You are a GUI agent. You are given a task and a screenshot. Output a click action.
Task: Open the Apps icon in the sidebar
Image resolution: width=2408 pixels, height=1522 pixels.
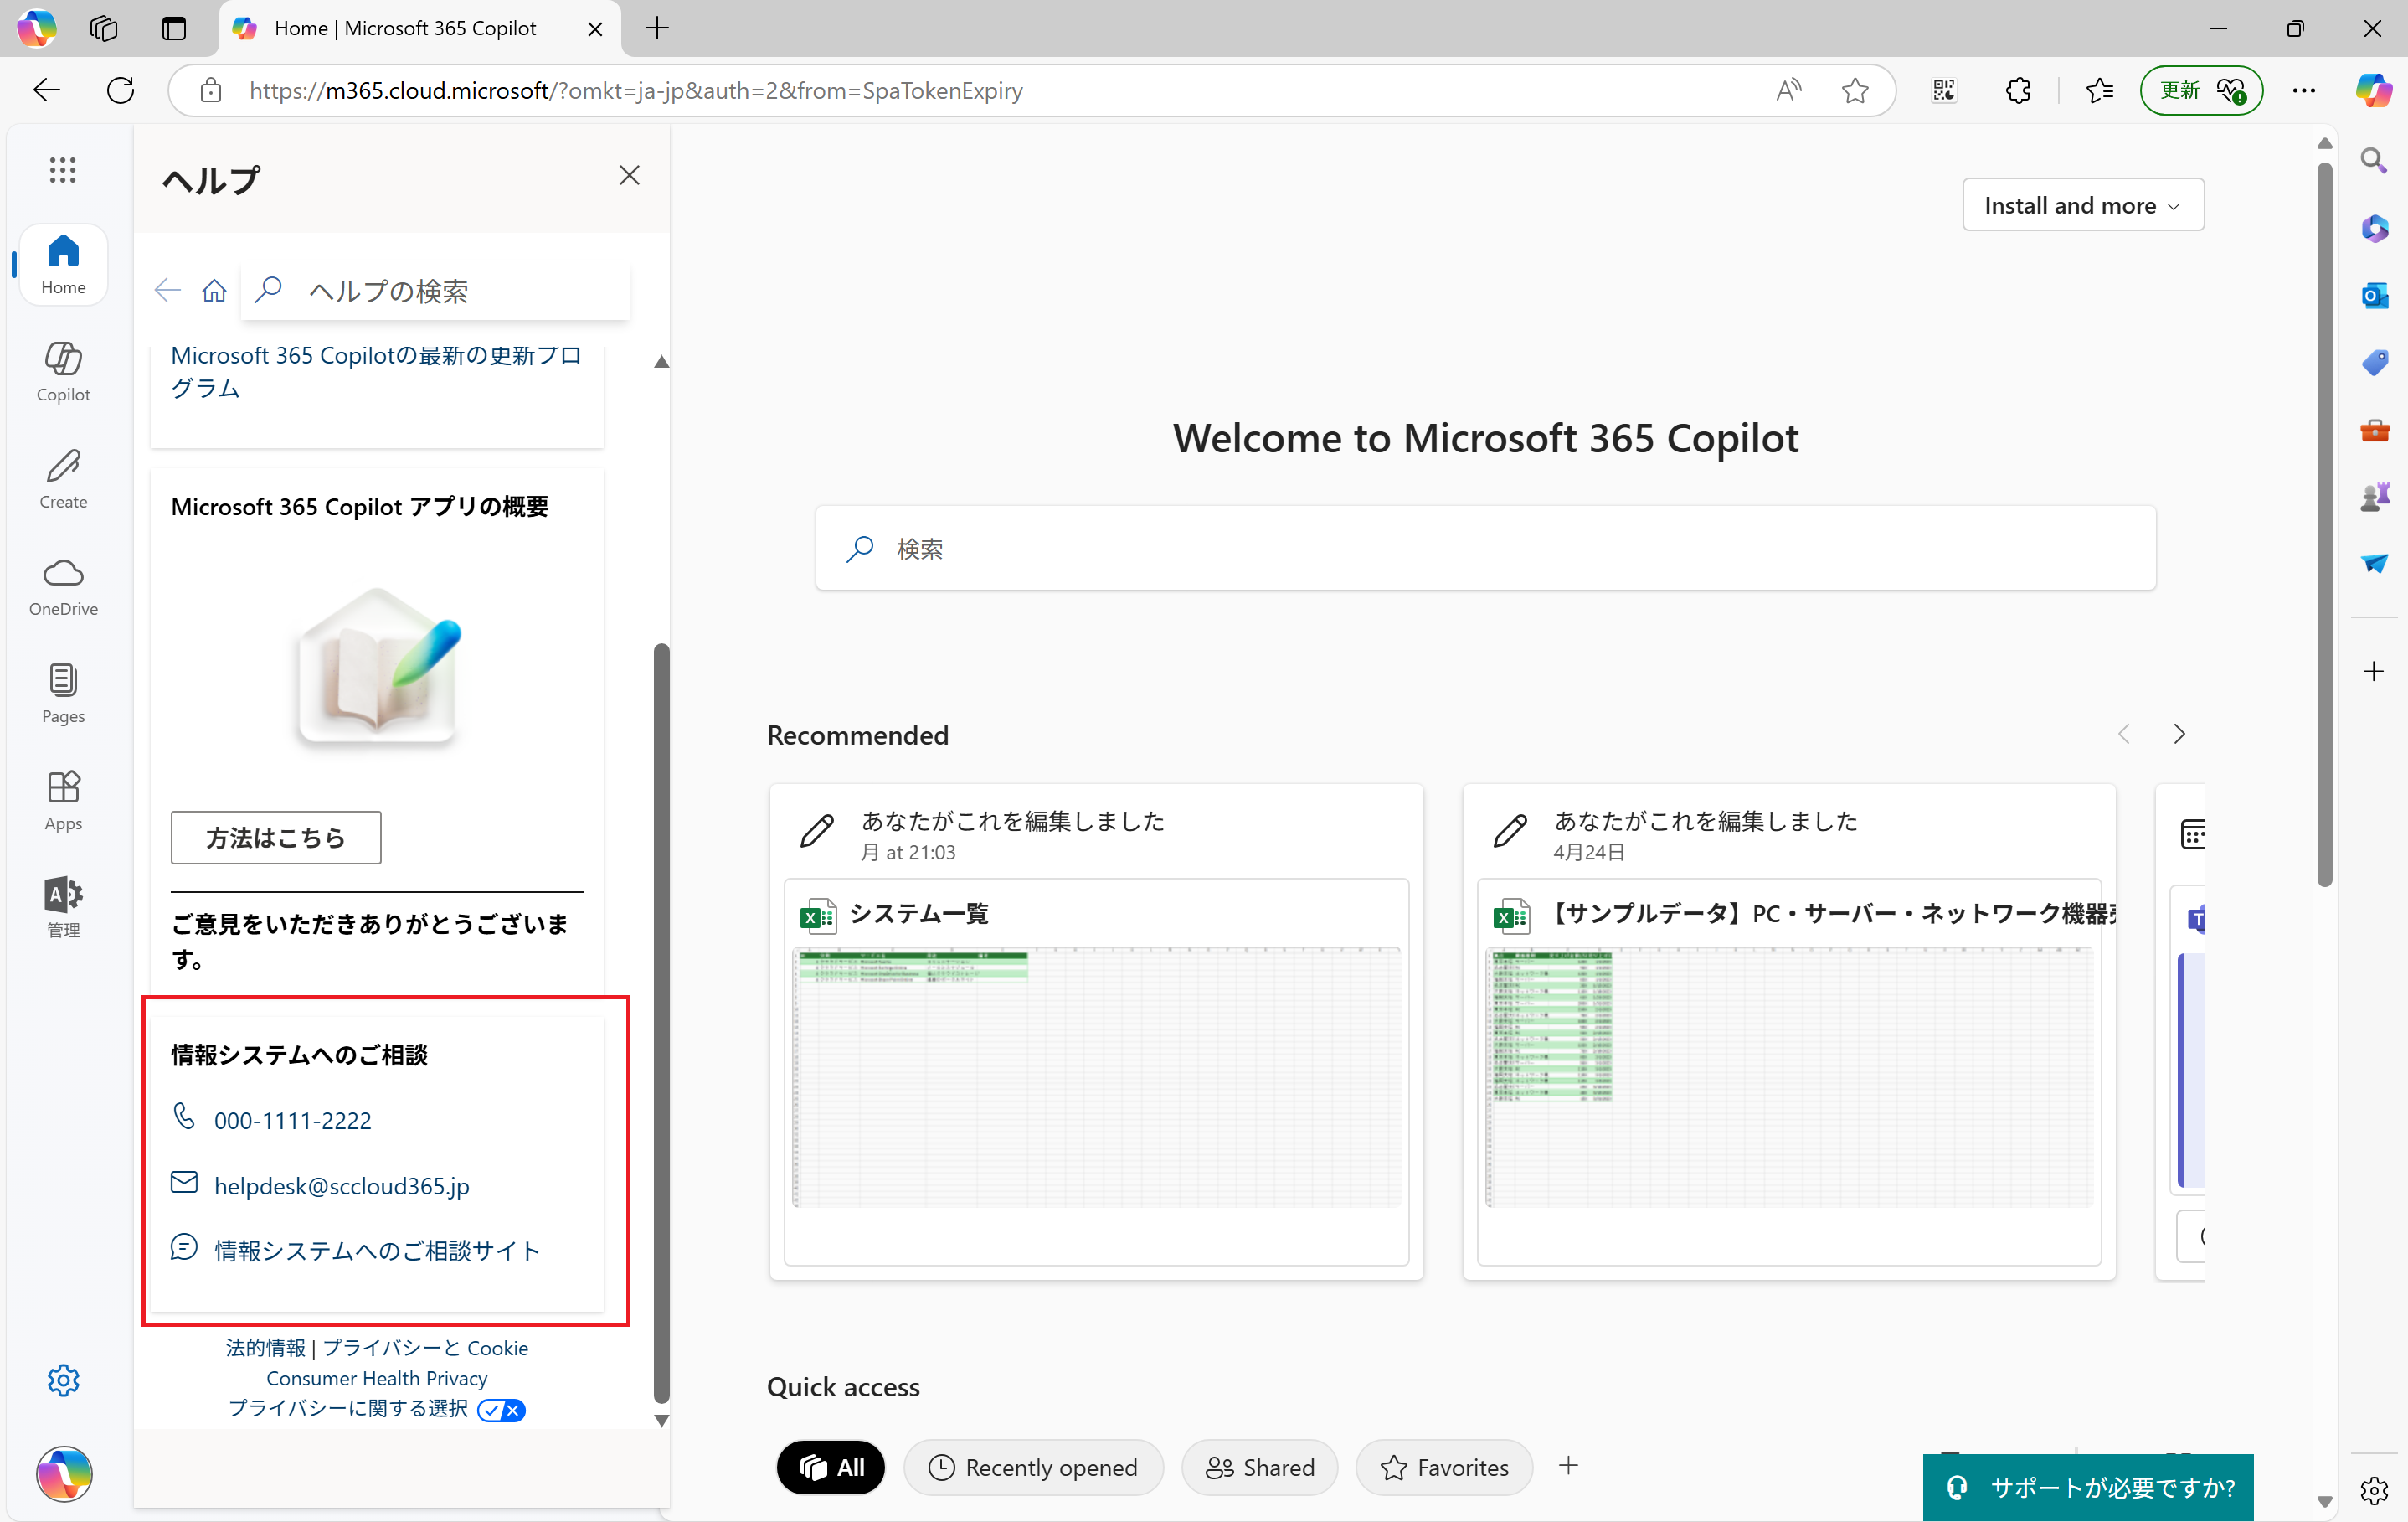[63, 799]
